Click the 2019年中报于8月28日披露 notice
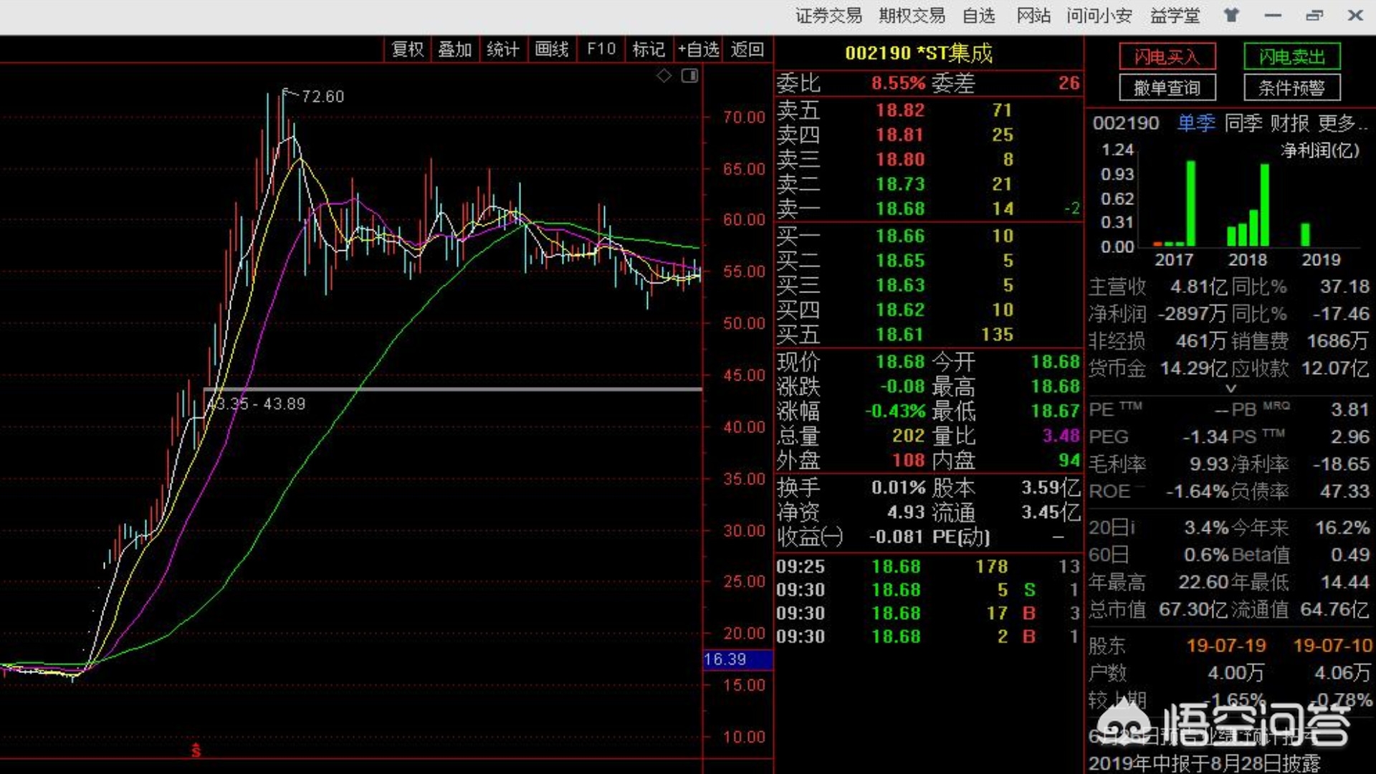This screenshot has width=1376, height=774. 1204,763
